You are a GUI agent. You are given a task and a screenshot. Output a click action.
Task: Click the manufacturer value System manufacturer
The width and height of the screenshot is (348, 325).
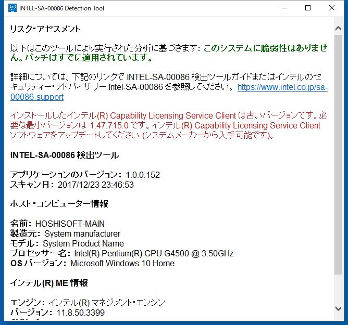click(x=82, y=233)
